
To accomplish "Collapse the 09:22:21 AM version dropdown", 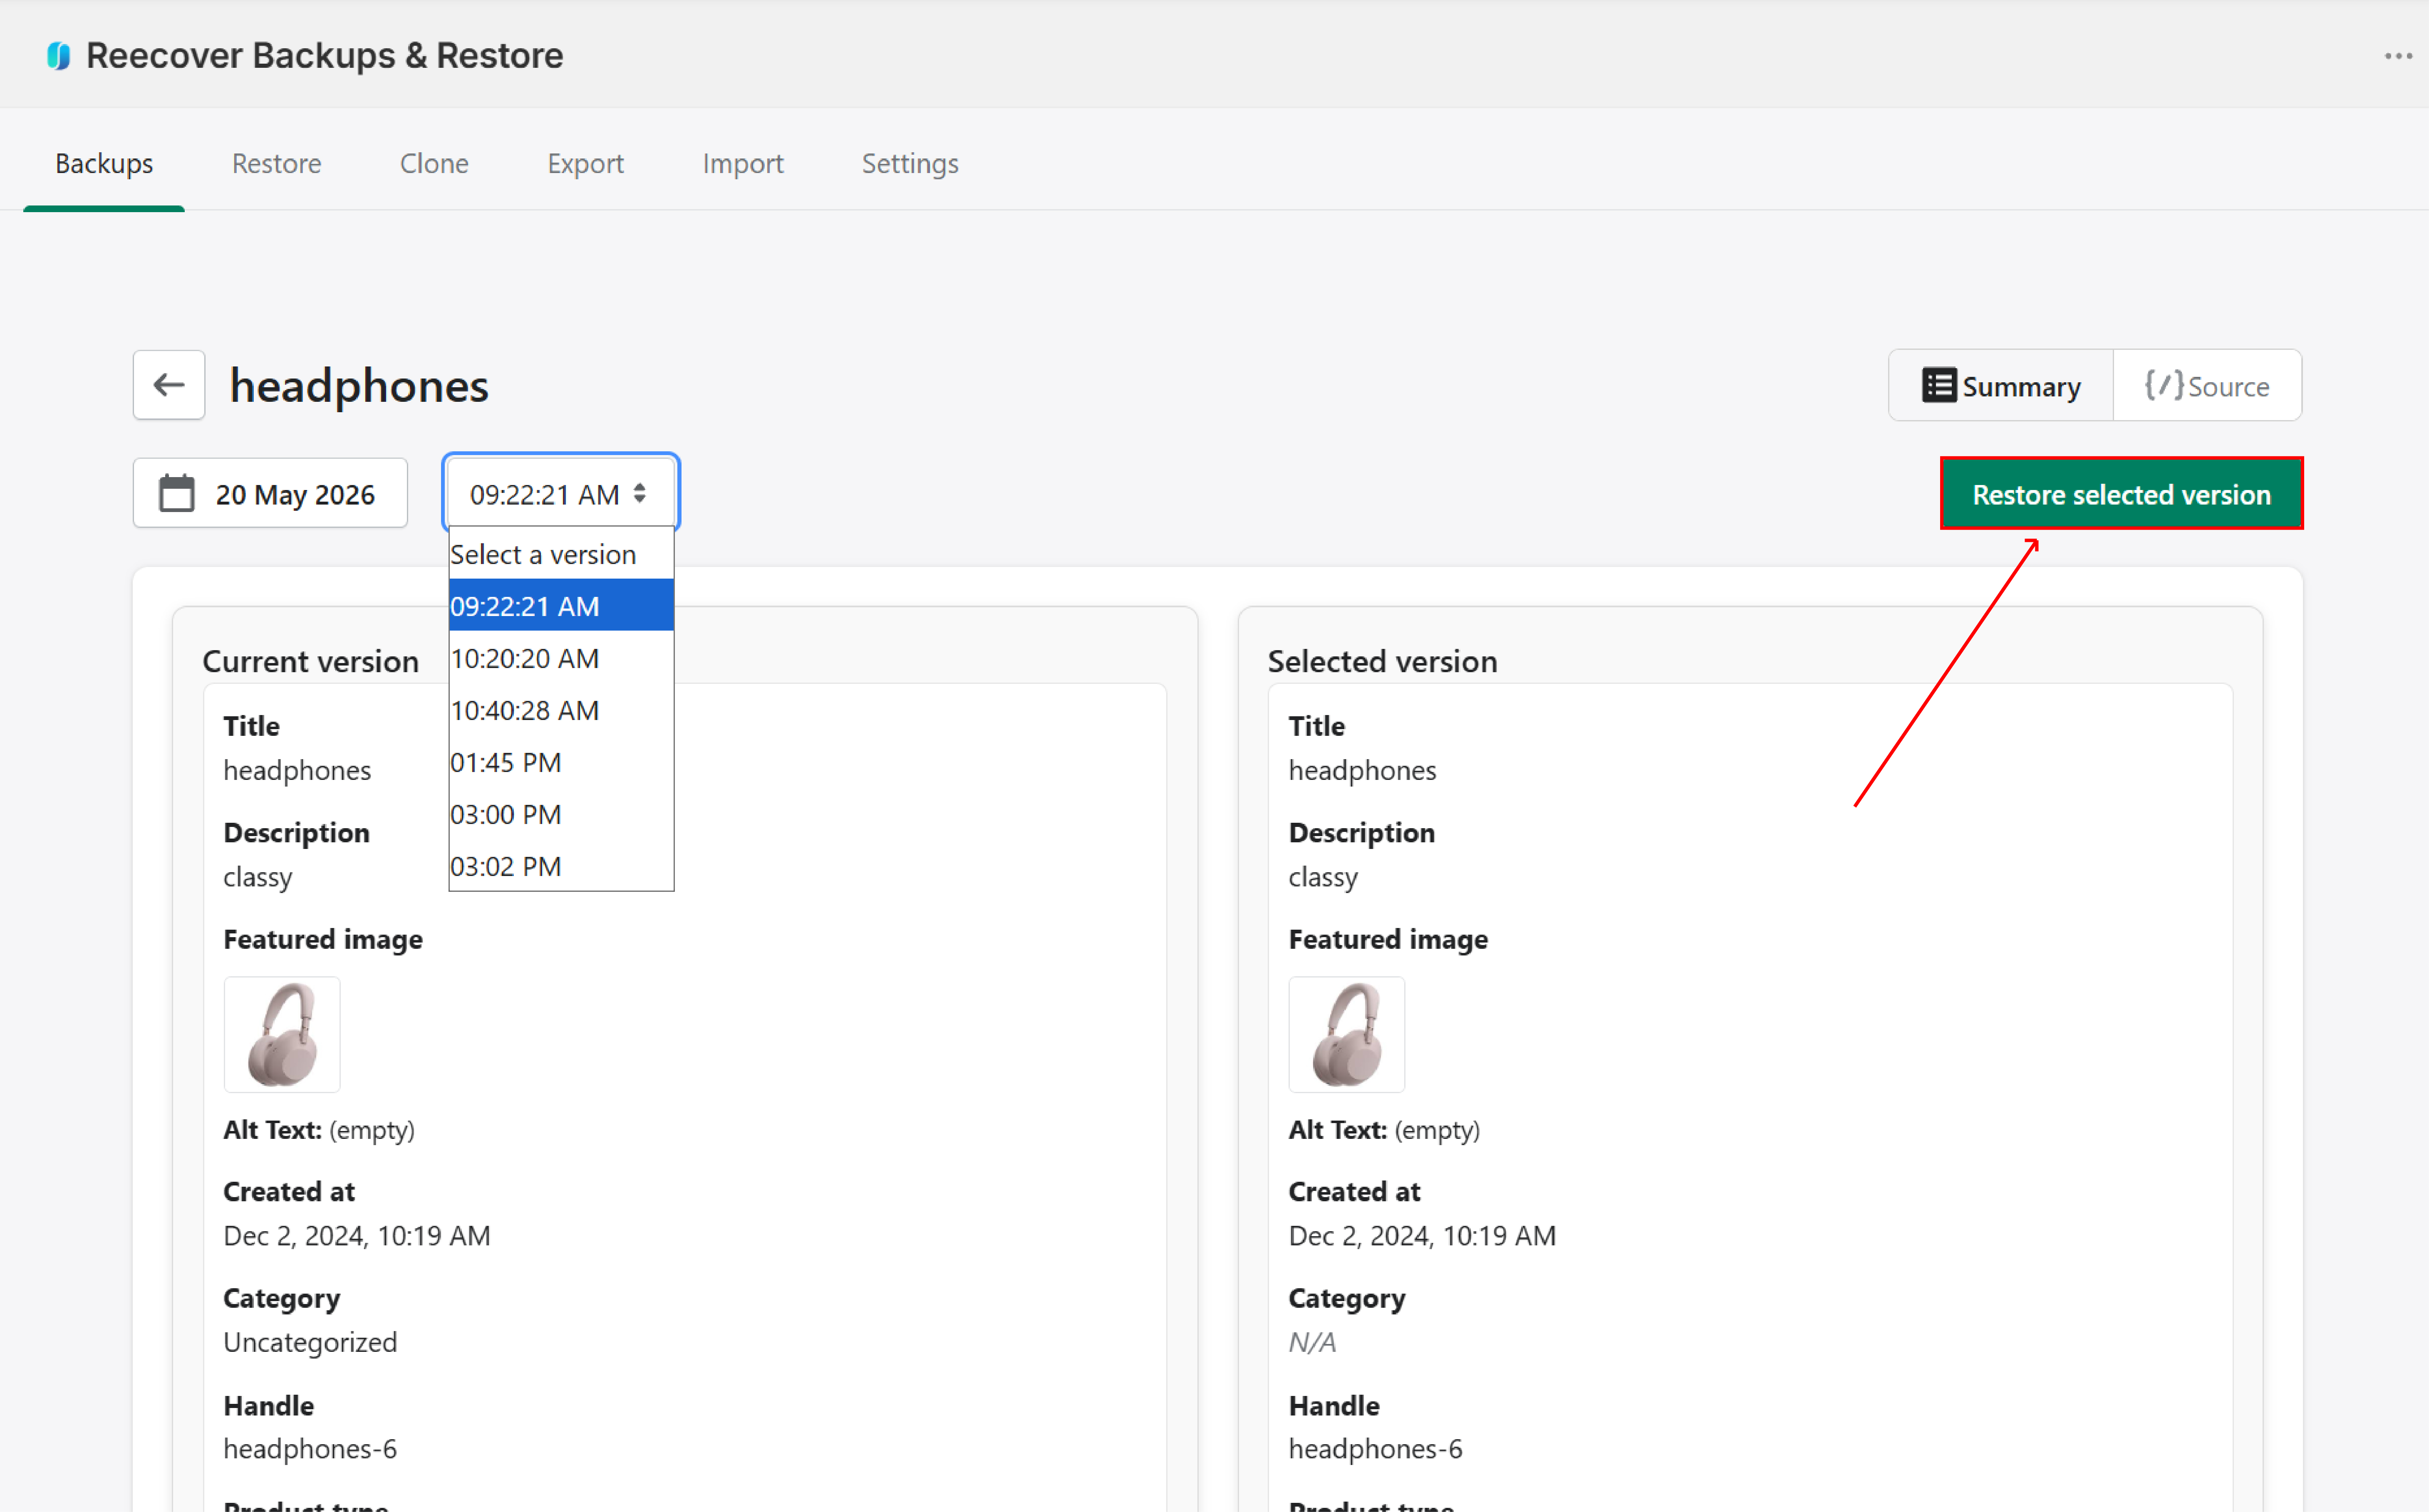I will (x=561, y=493).
